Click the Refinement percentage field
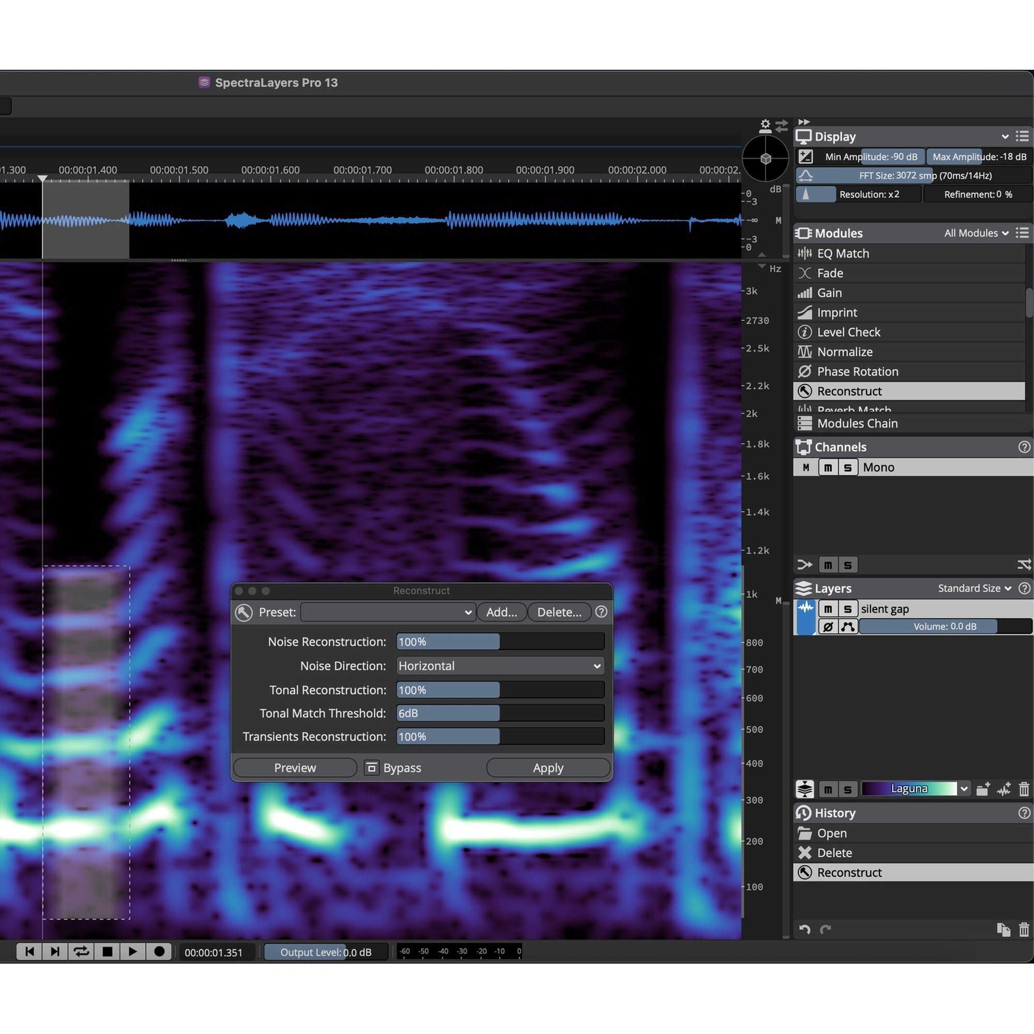 click(x=978, y=194)
